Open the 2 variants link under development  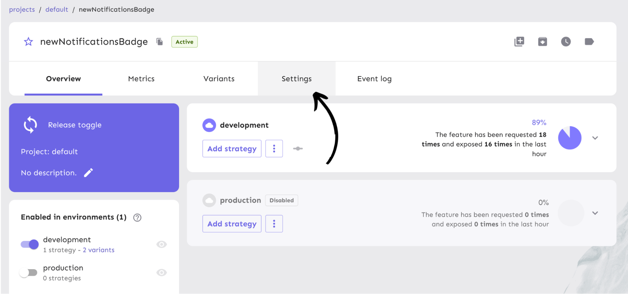(x=98, y=250)
